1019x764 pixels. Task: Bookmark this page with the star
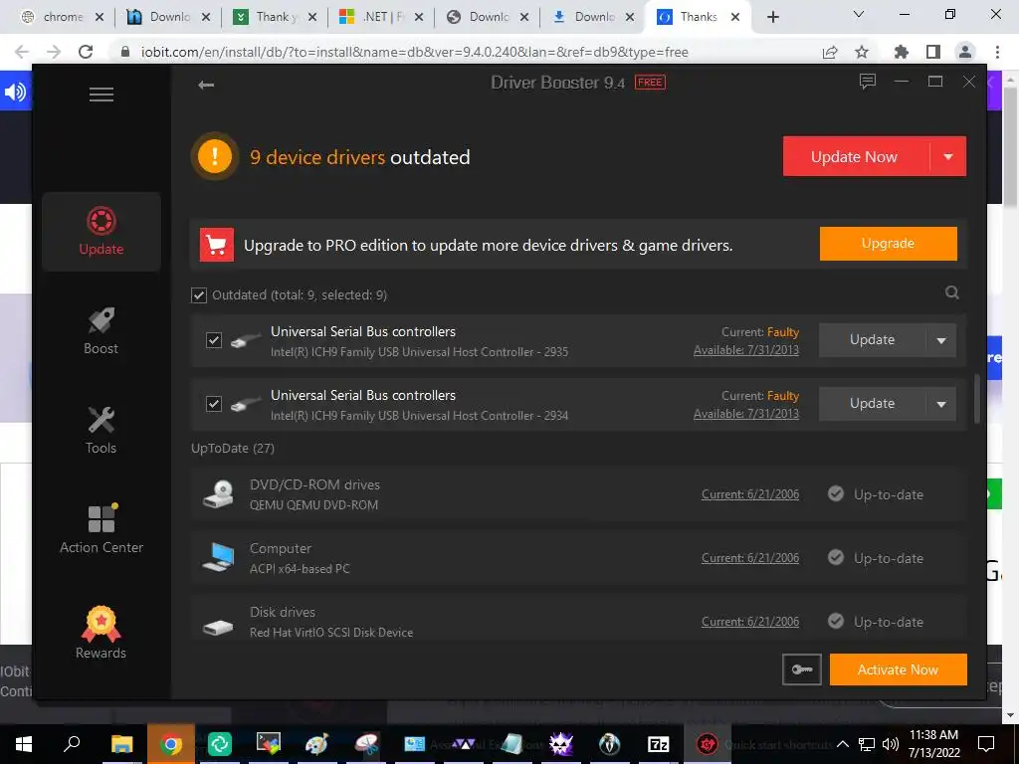pos(862,52)
